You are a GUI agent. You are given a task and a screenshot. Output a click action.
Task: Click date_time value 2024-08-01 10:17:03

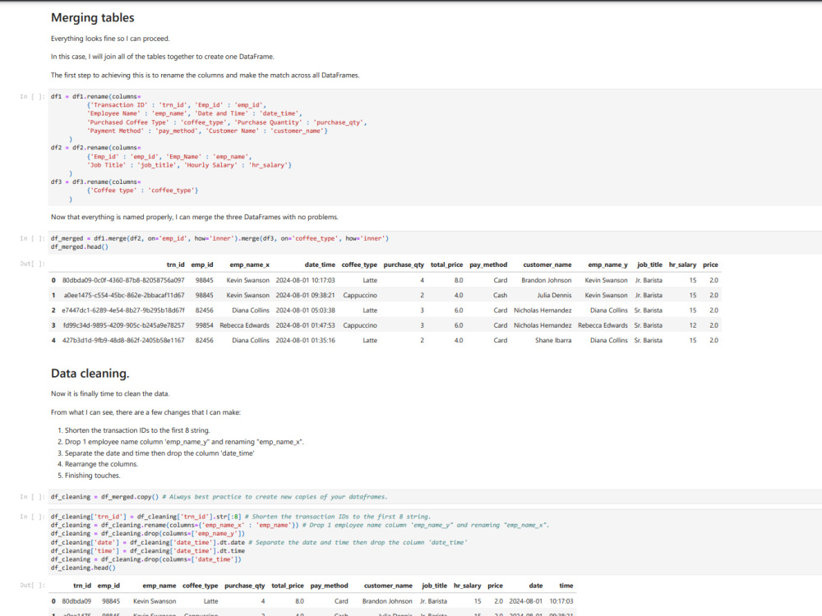(306, 280)
